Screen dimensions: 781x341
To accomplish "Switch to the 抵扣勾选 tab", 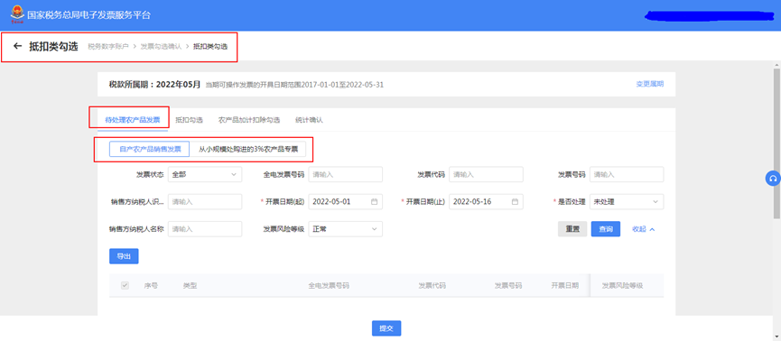I will 190,120.
